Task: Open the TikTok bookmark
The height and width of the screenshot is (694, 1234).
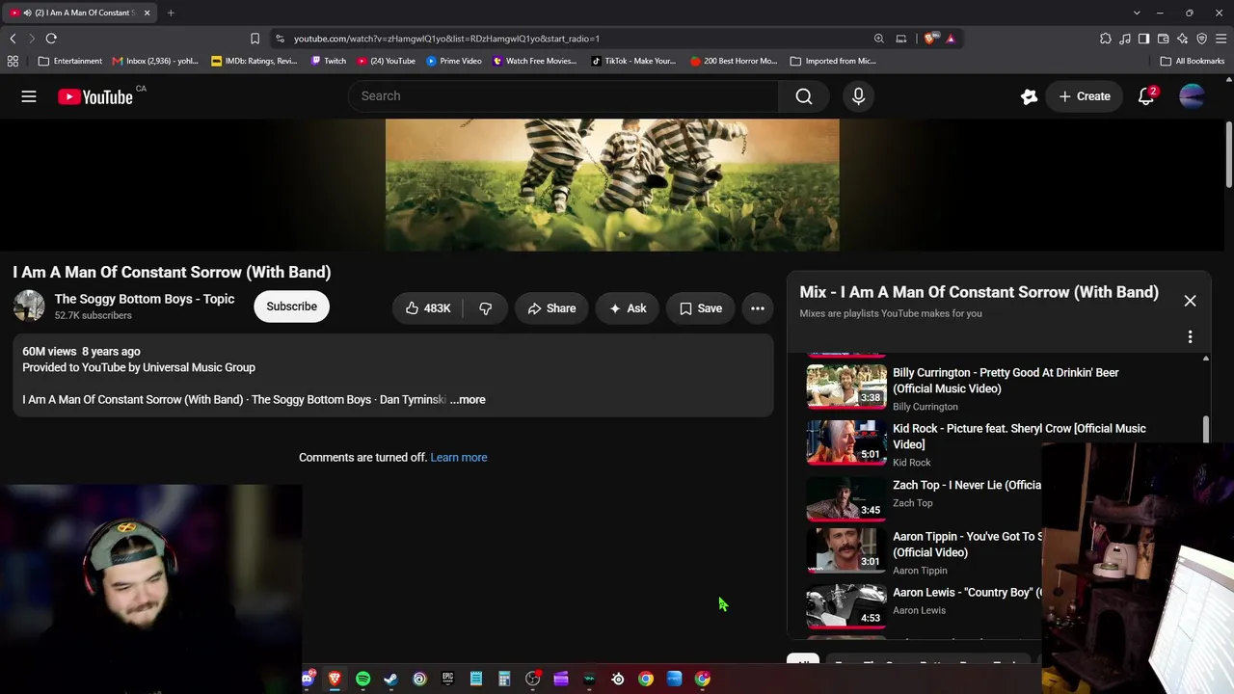Action: (x=633, y=61)
